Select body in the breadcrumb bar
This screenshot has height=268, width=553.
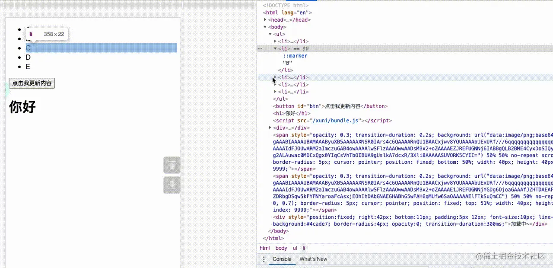tap(281, 248)
